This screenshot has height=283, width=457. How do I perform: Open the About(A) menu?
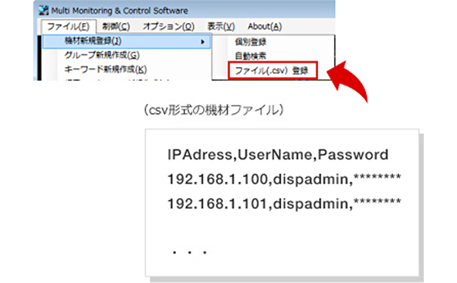point(265,27)
